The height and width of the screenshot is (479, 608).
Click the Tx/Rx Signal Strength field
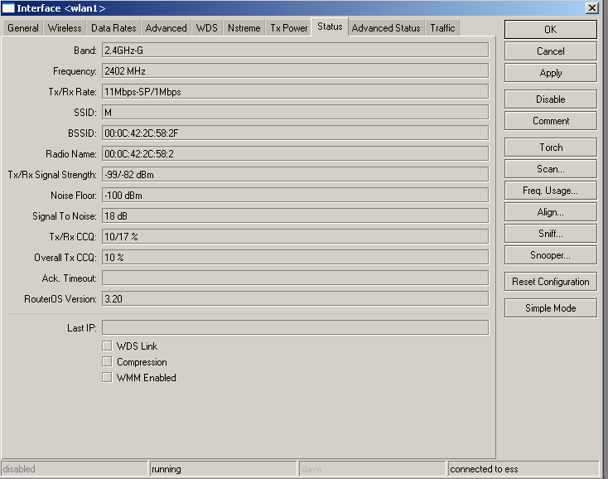tap(295, 175)
